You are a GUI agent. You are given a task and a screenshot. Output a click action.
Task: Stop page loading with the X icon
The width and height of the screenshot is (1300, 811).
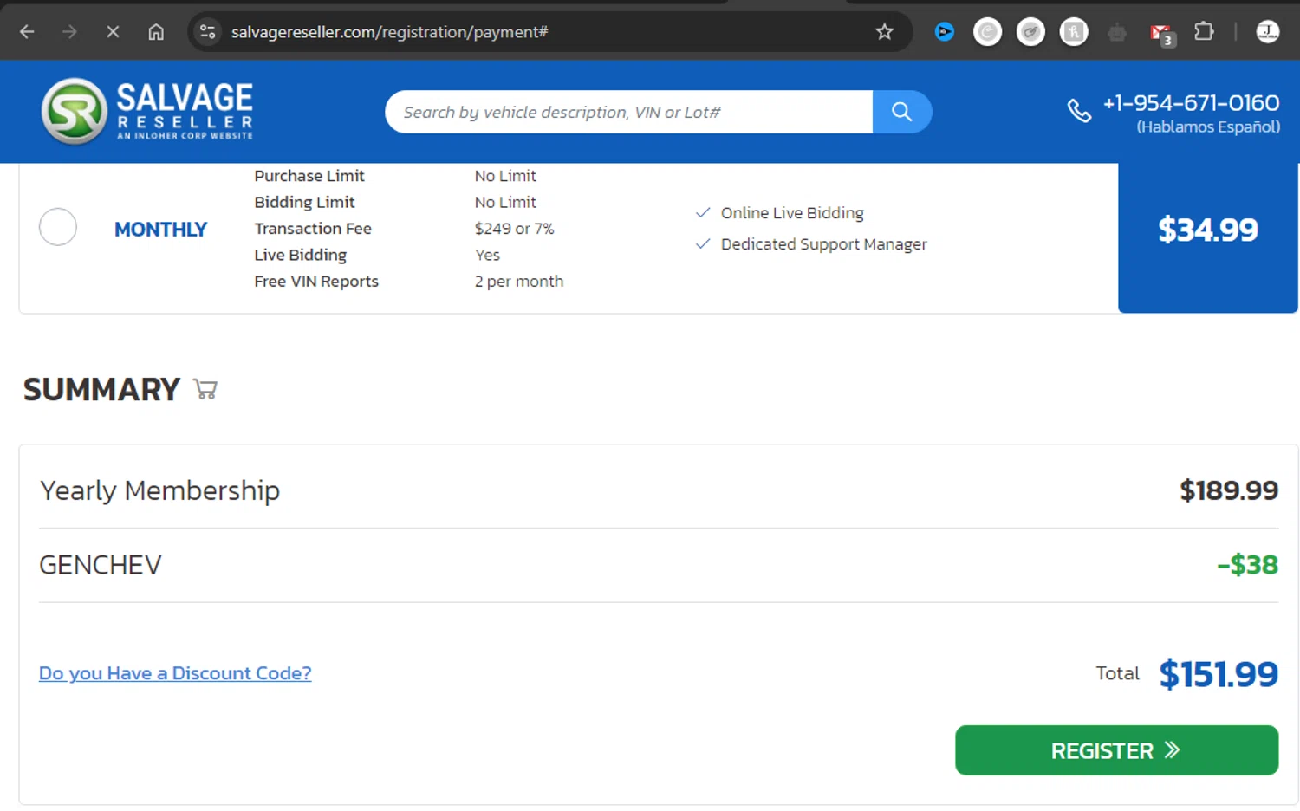click(x=113, y=32)
